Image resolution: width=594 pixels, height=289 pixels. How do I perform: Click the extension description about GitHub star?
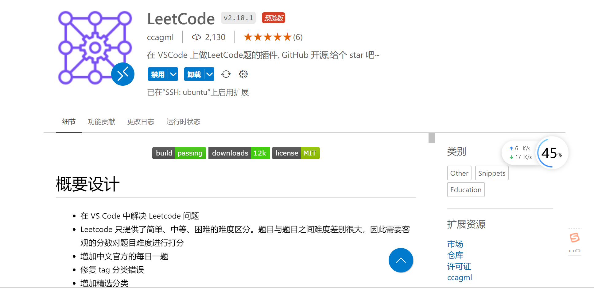pyautogui.click(x=263, y=55)
